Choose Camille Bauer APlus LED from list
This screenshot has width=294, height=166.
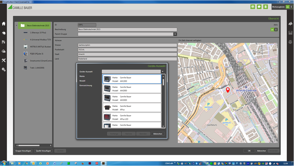coord(132,117)
